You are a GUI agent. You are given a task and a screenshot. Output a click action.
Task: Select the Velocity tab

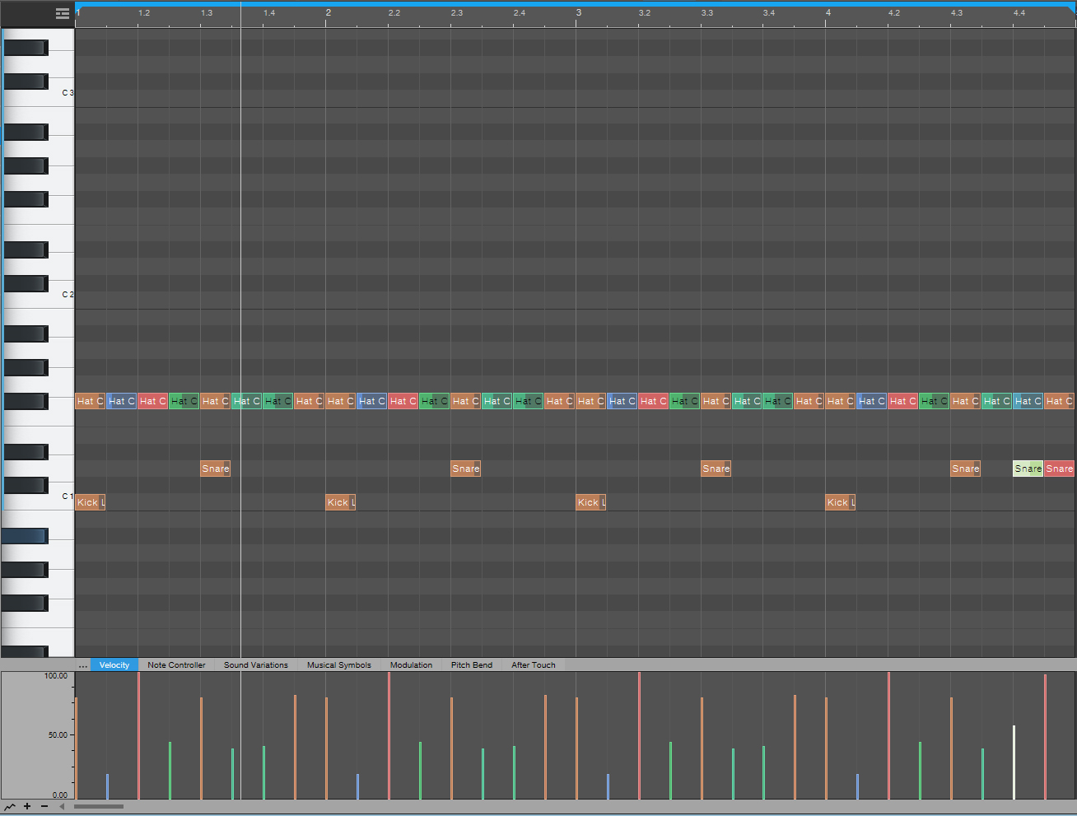tap(114, 665)
